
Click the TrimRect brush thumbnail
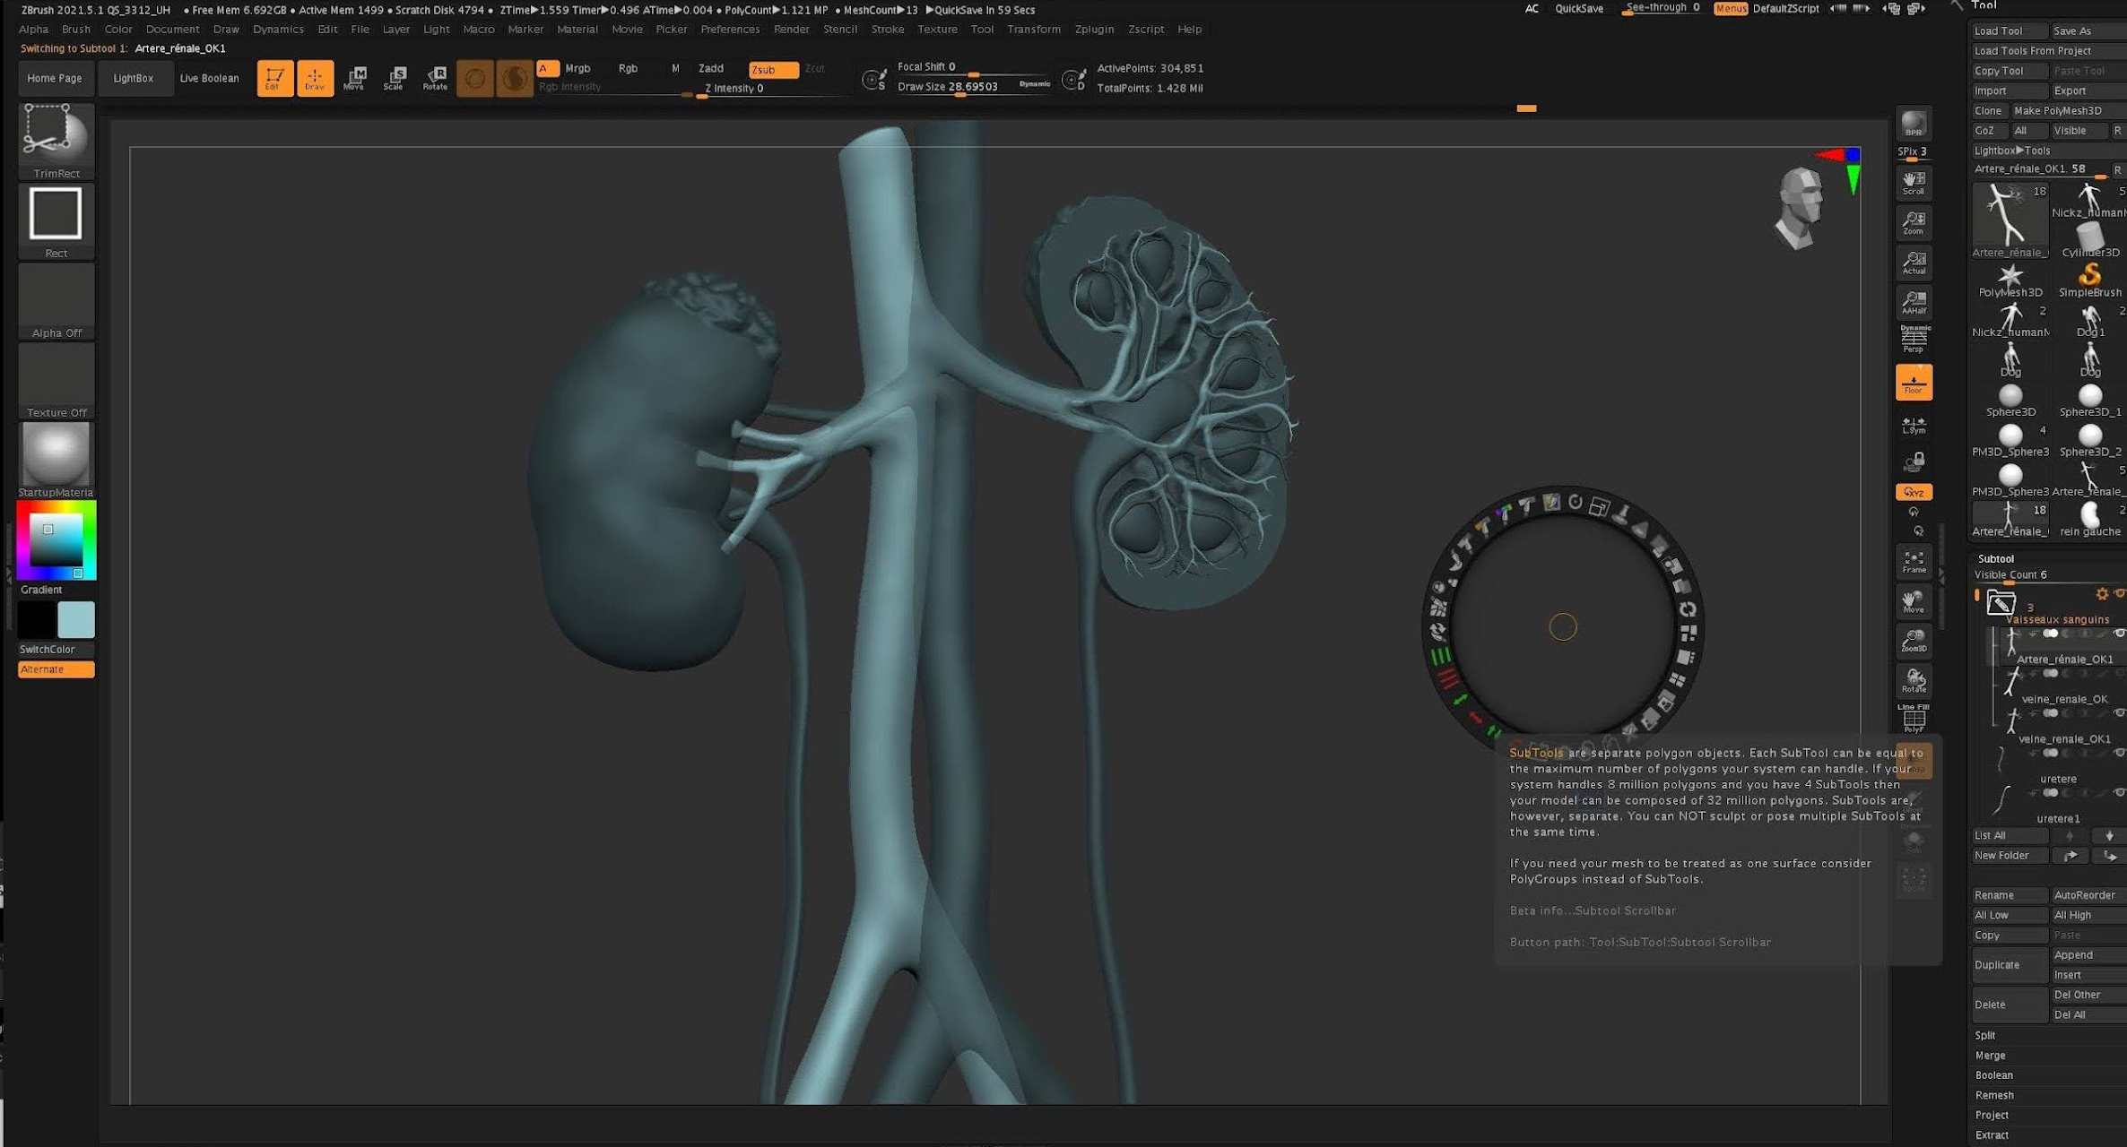pos(56,134)
